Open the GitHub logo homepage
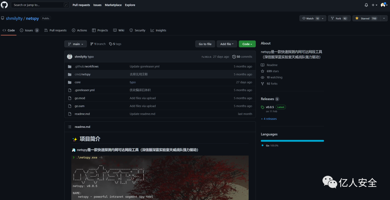 4,5
